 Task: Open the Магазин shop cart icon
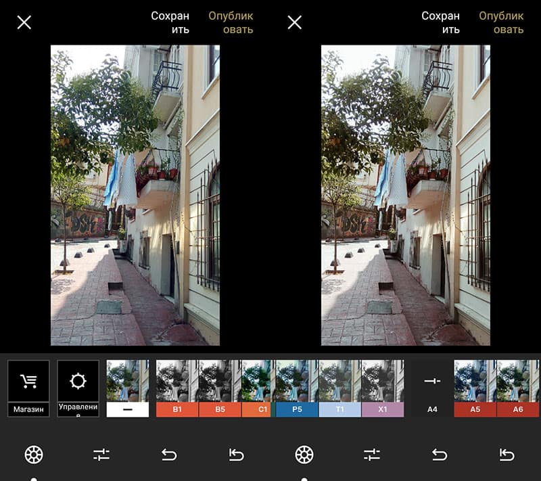pyautogui.click(x=28, y=382)
